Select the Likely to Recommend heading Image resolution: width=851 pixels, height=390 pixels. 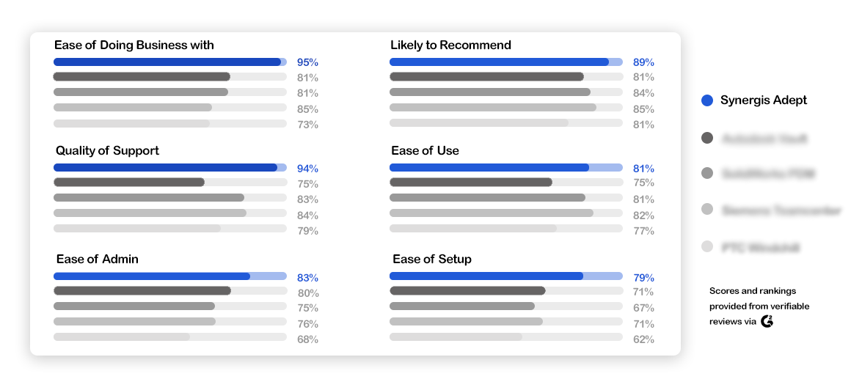450,45
